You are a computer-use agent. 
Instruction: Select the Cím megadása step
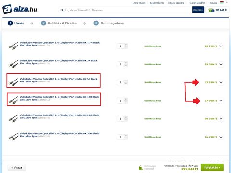tap(108, 23)
